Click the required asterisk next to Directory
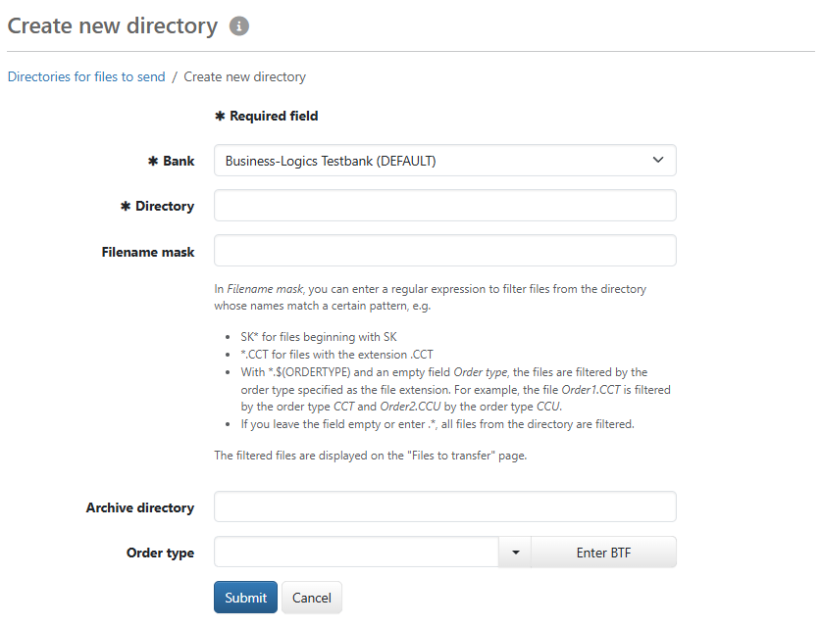The height and width of the screenshot is (626, 822). (x=126, y=206)
